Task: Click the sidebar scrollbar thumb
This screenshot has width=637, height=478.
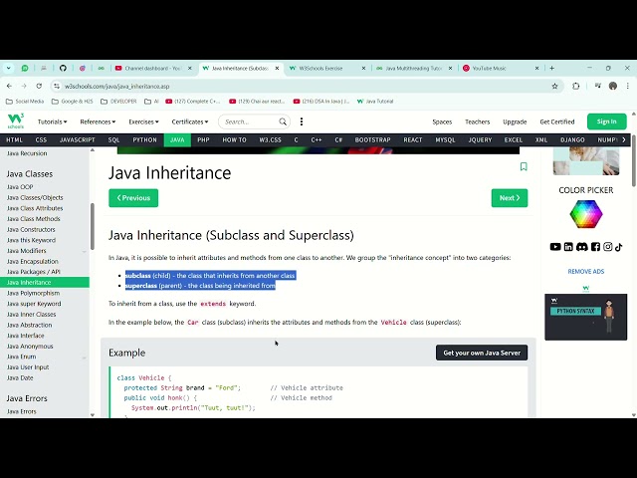Action: tap(93, 226)
